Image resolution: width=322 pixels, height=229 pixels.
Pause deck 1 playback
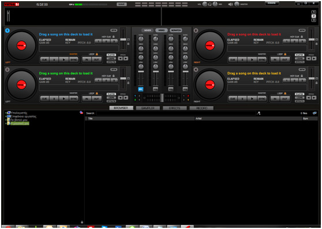tap(54, 60)
